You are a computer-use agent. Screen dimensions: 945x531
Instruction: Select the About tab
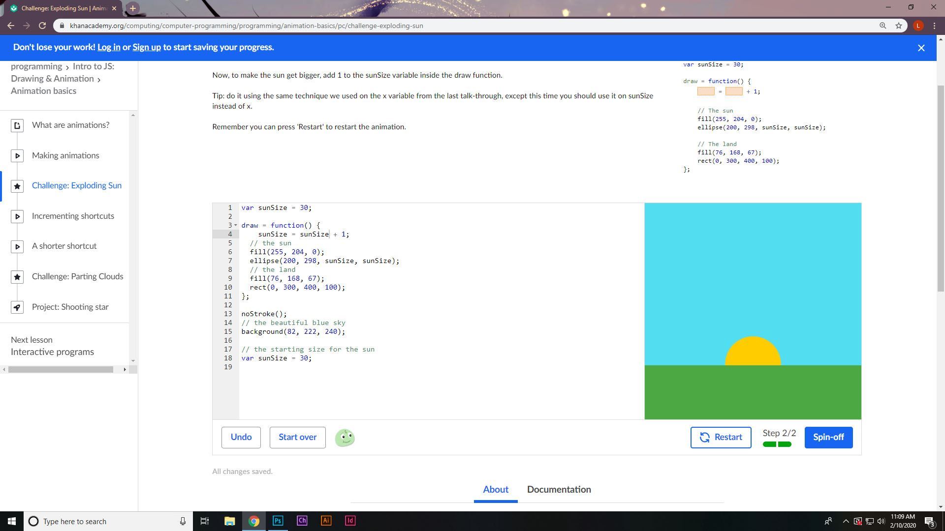[x=495, y=490]
